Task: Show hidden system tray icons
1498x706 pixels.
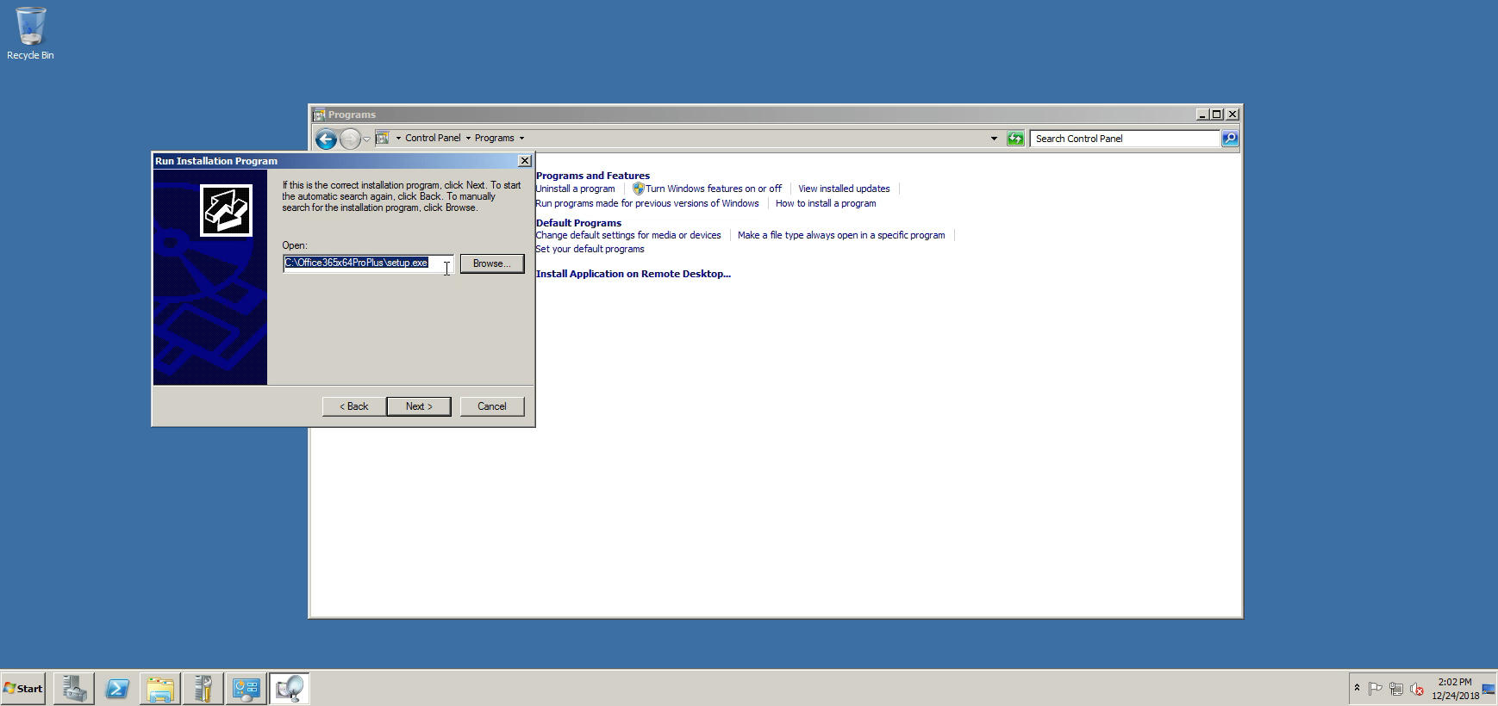Action: click(x=1357, y=688)
